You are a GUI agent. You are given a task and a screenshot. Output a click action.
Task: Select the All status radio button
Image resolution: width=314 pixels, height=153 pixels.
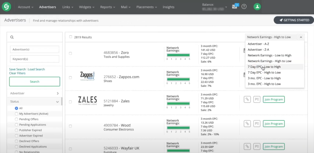point(16,108)
